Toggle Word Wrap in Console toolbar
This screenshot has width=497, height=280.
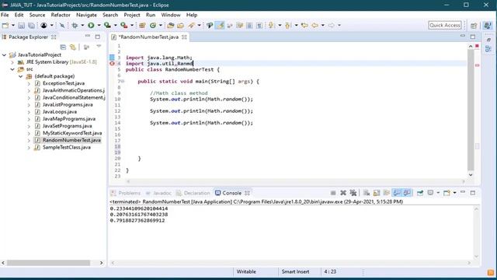coord(387,193)
